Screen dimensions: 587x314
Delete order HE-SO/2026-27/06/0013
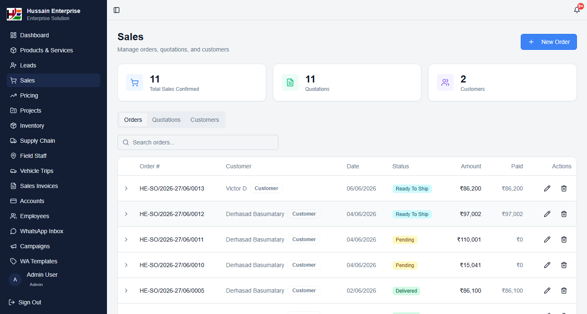[564, 188]
